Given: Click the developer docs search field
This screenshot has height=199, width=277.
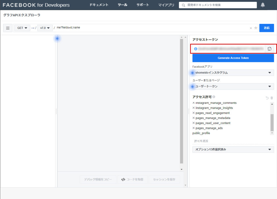Looking at the screenshot, I should click(x=220, y=5).
